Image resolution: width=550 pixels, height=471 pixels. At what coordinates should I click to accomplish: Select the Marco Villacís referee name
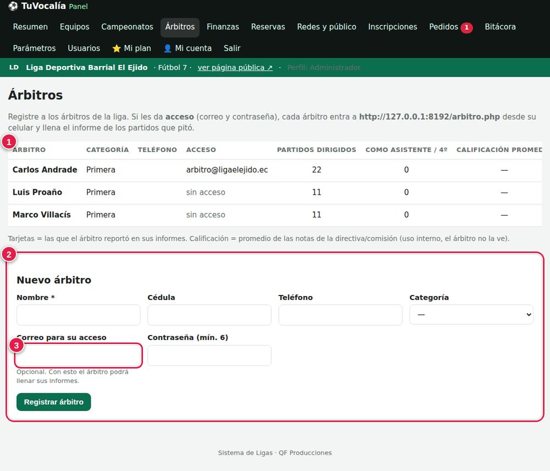(41, 215)
